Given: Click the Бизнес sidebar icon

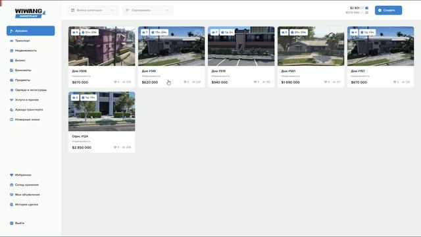Looking at the screenshot, I should (12, 61).
